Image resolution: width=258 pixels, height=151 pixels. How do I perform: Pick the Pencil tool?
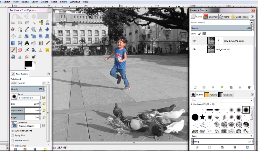point(47,43)
